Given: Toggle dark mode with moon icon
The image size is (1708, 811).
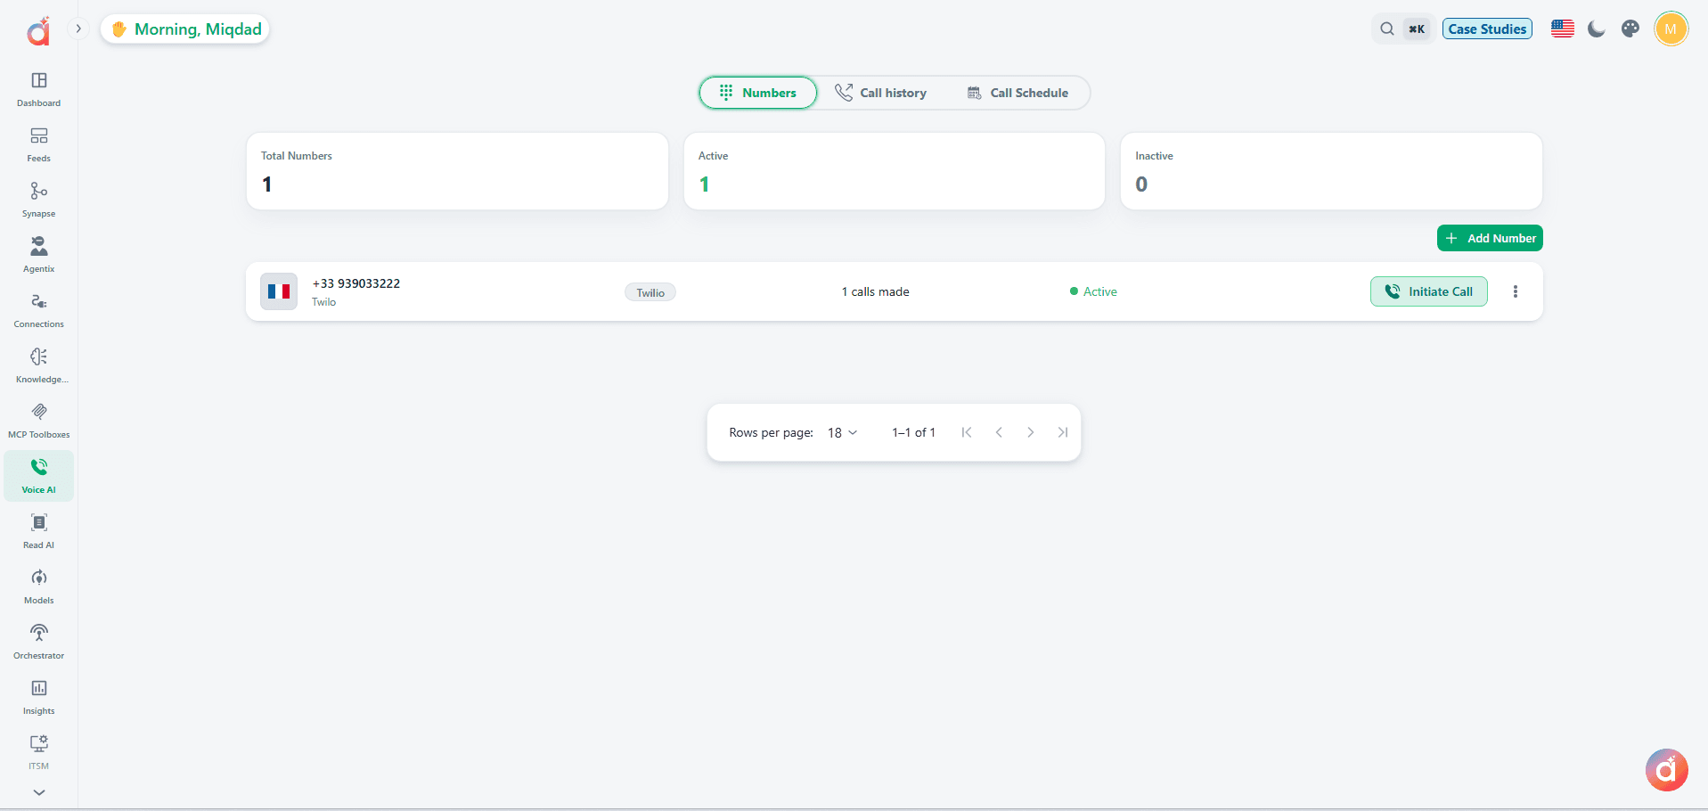Looking at the screenshot, I should (1597, 29).
